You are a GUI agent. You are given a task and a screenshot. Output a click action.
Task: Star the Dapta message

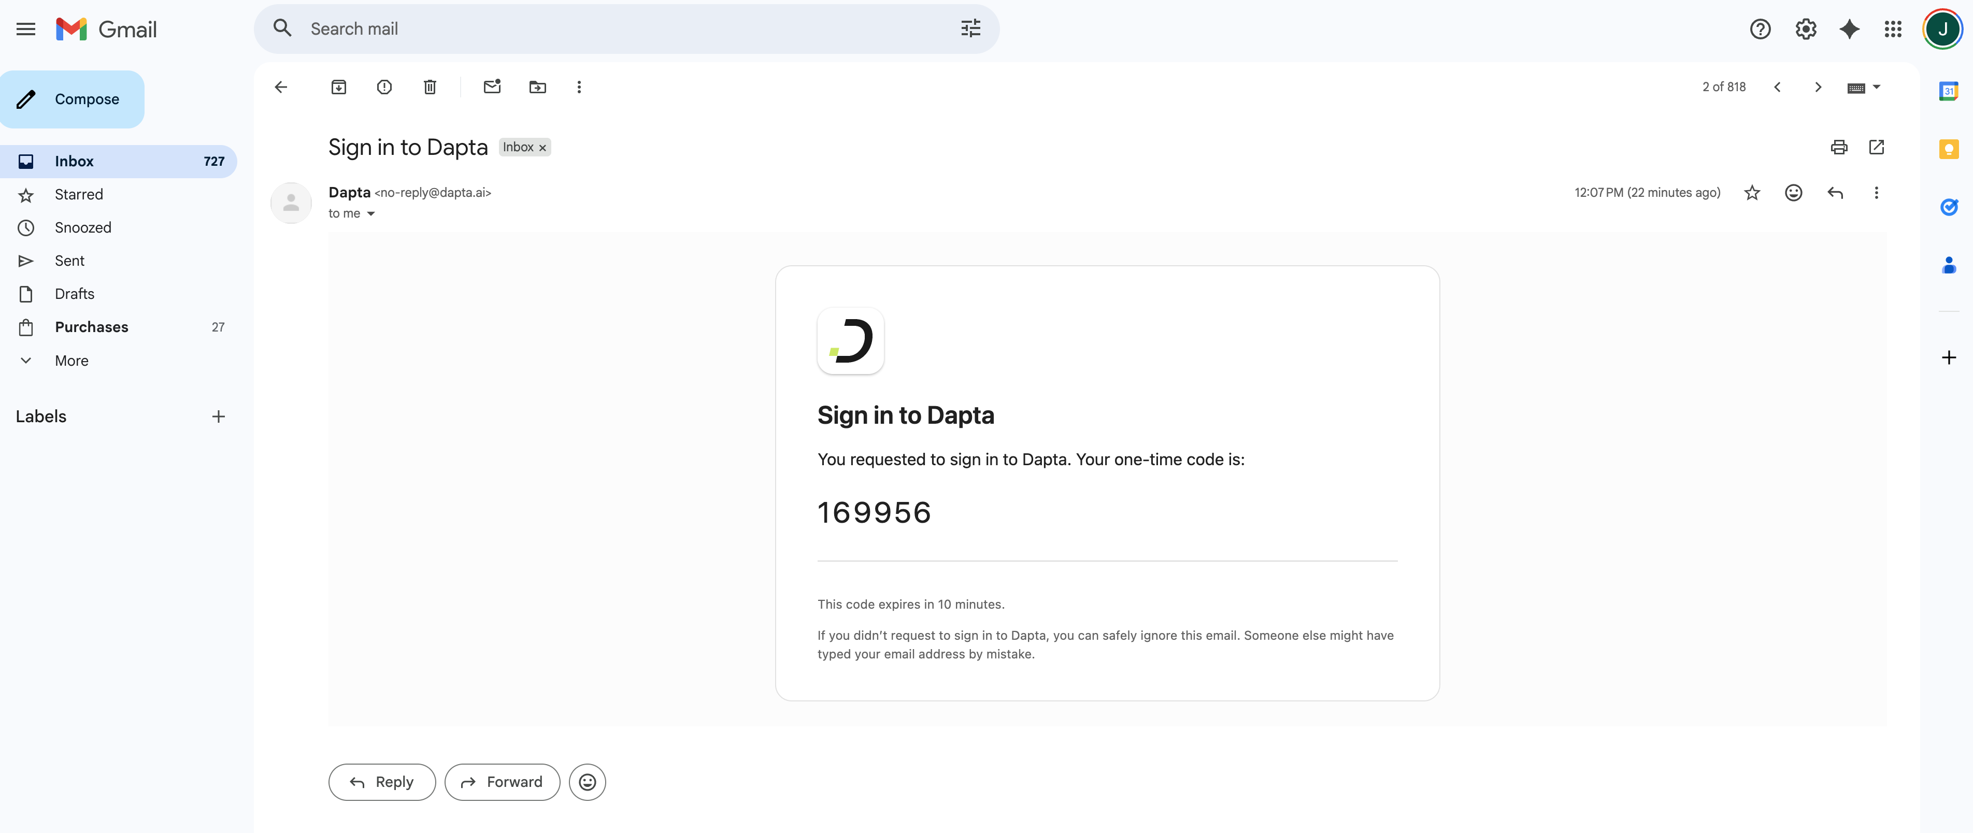click(1752, 193)
